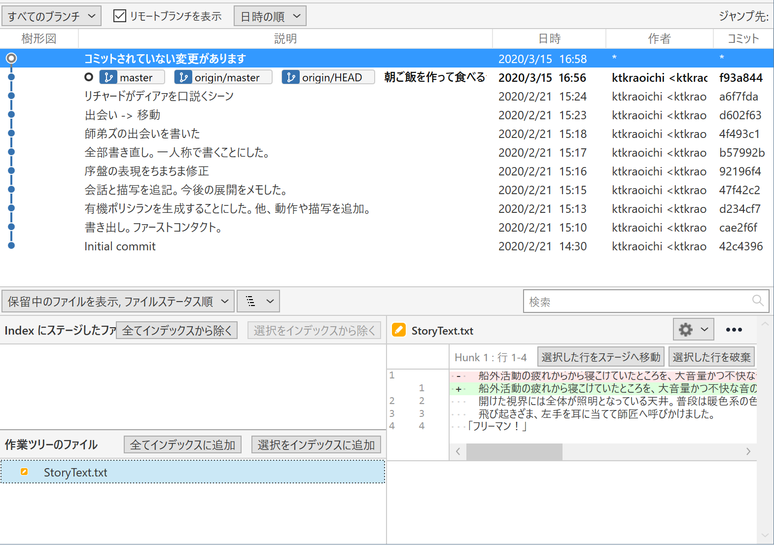
Task: Open the date-order sort dropdown
Action: [x=270, y=16]
